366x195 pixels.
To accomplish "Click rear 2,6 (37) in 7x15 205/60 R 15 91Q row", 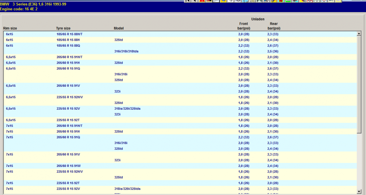I will tap(273, 137).
